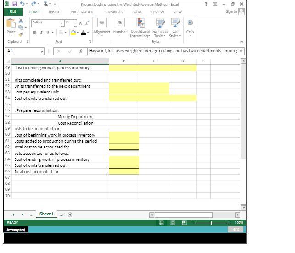Switch to the INSERT tab
This screenshot has height=253, width=295.
[55, 12]
